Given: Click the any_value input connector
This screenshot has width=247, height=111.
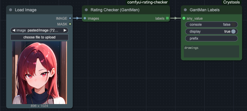Looking at the screenshot, I should click(184, 18).
